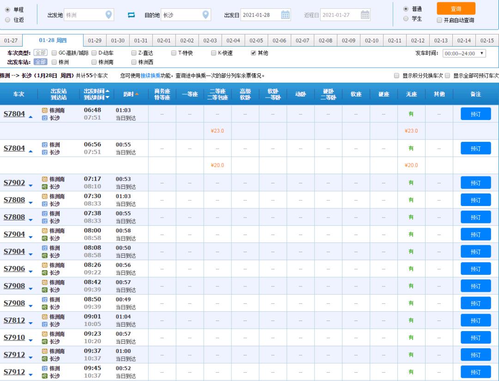Click the 过 icon beside 株洲 for 06:56 train
This screenshot has height=381, width=499.
pyautogui.click(x=44, y=145)
